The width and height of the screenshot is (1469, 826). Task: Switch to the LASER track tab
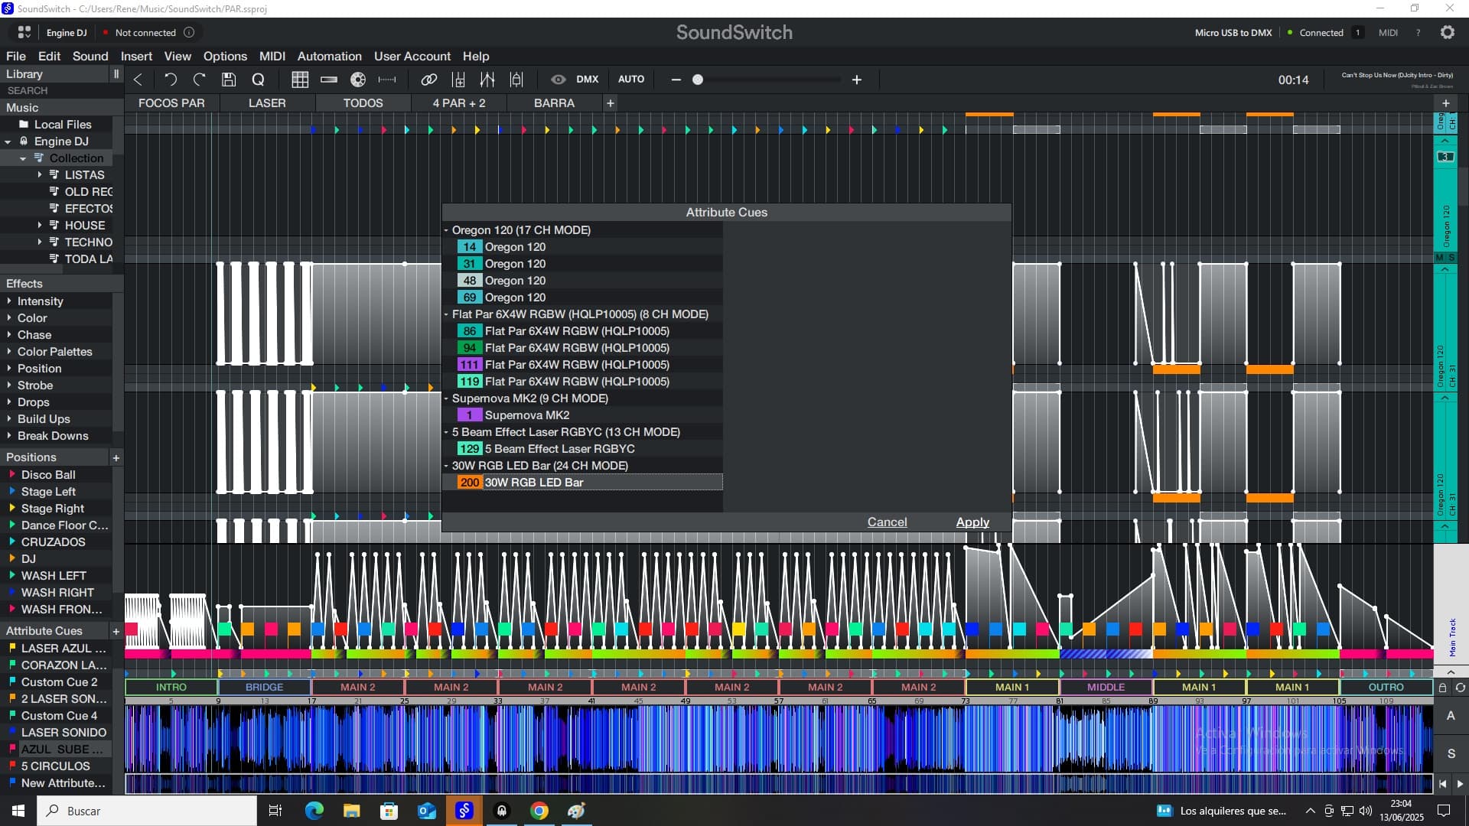point(267,103)
